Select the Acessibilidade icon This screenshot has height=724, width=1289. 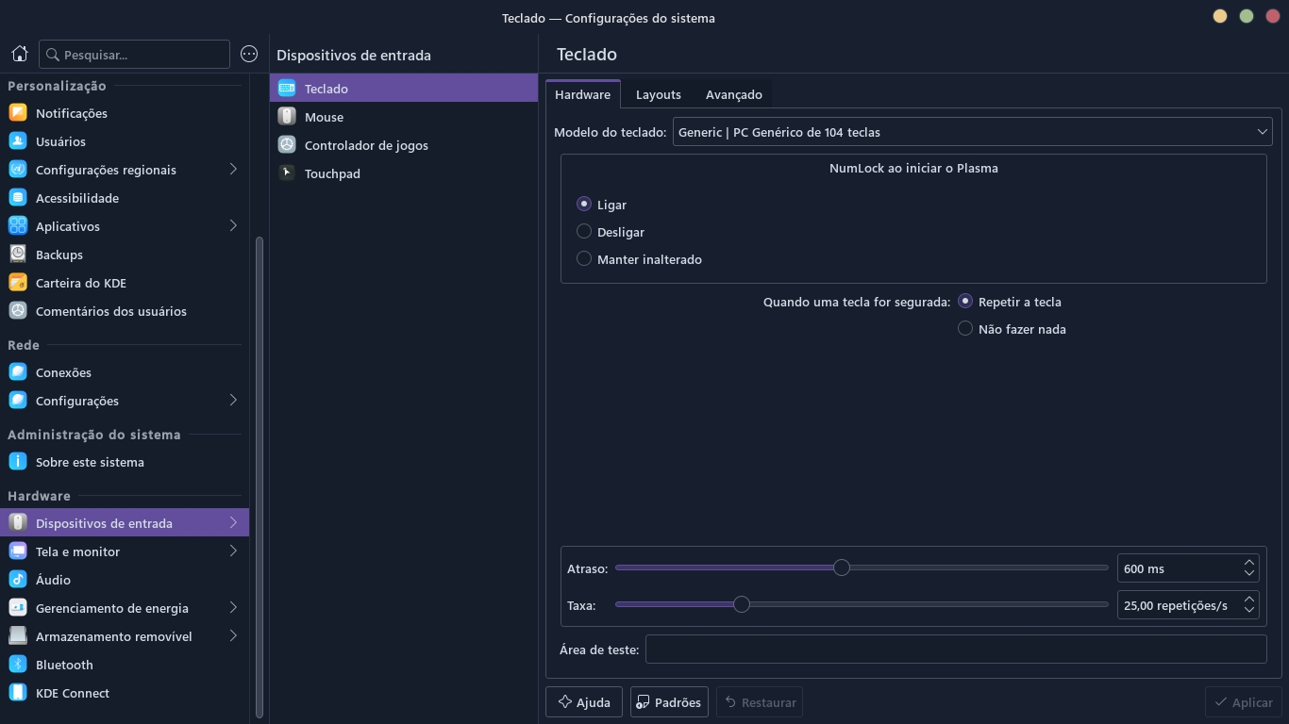18,198
